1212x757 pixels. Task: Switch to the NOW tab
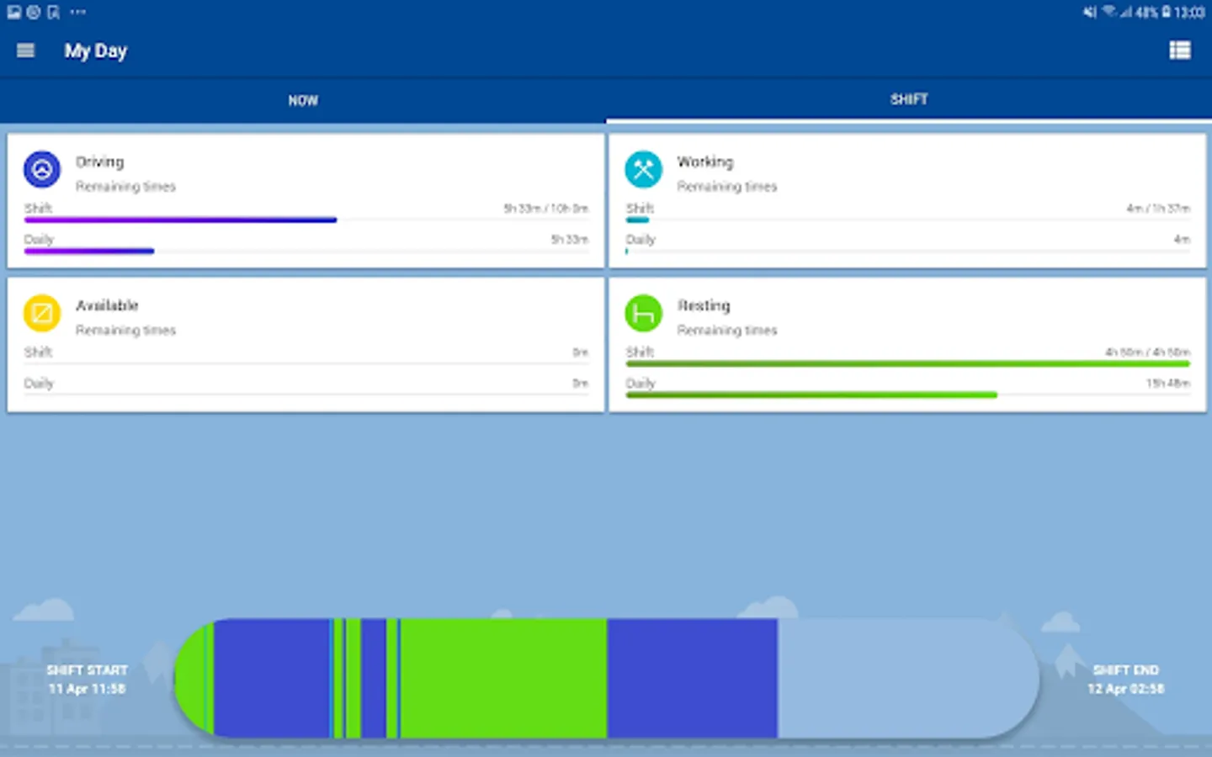[302, 100]
